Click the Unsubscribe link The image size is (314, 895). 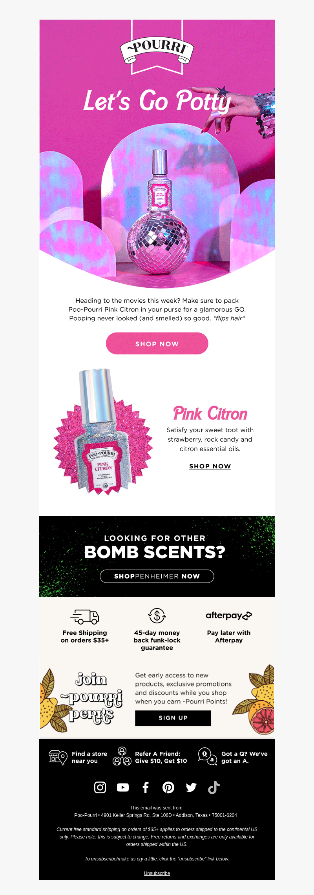157,873
